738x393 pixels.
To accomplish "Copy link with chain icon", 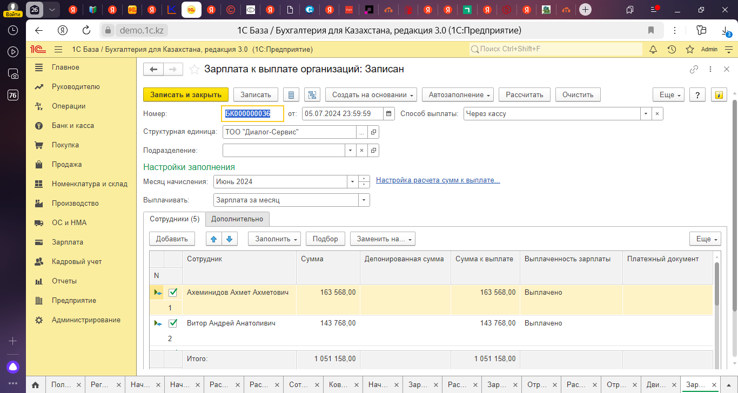I will click(694, 69).
